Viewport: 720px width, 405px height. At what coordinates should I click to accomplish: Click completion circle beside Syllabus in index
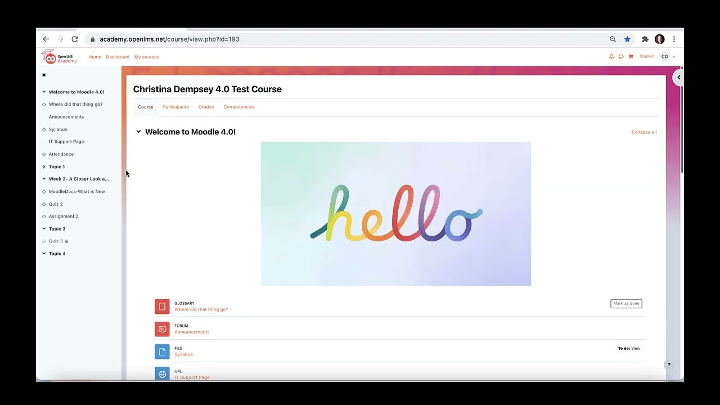tap(44, 129)
